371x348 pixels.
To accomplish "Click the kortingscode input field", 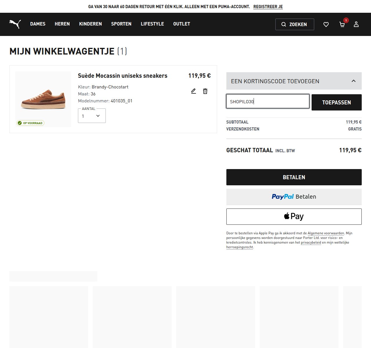I will (268, 101).
